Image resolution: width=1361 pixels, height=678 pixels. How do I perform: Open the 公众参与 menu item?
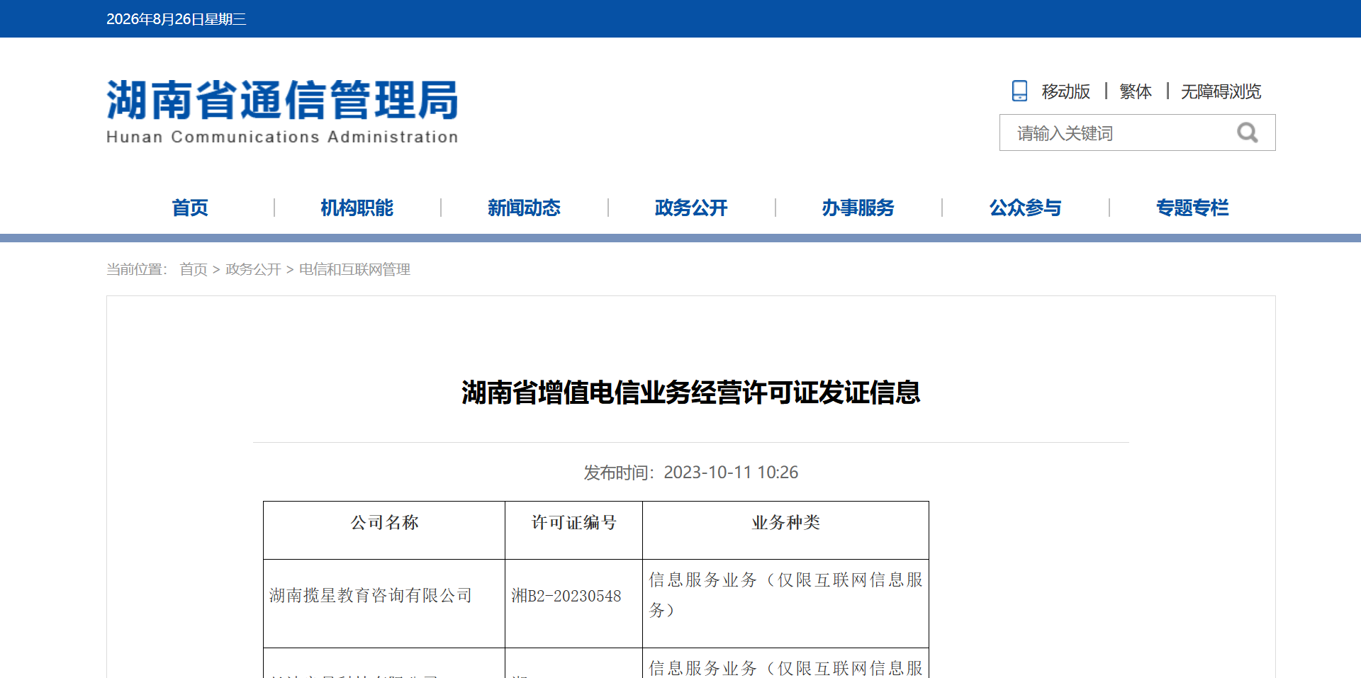1025,208
